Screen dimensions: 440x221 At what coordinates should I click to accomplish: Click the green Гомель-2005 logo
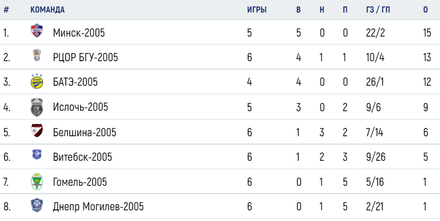pos(37,182)
